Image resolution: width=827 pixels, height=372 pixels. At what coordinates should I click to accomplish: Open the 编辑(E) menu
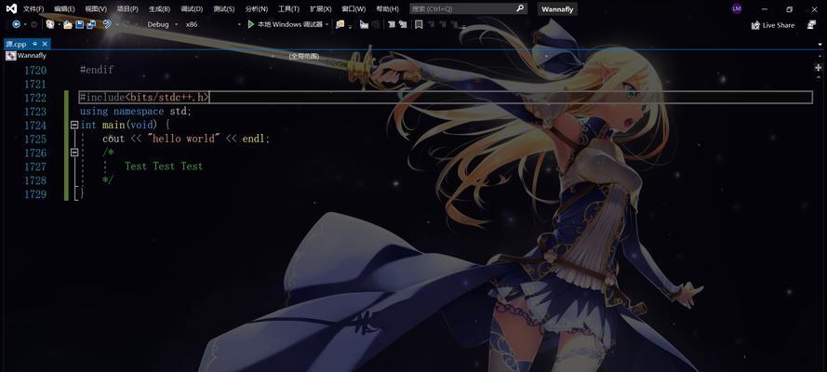[64, 9]
